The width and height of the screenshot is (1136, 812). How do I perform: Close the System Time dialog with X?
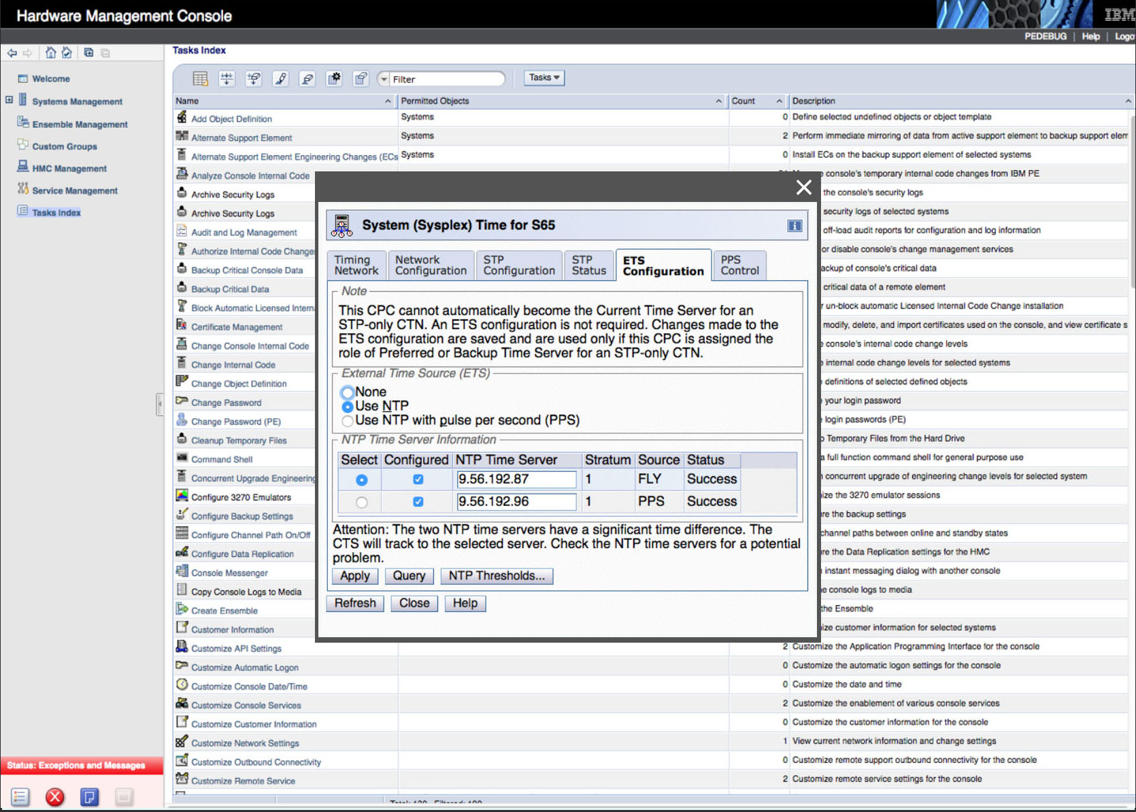tap(803, 187)
